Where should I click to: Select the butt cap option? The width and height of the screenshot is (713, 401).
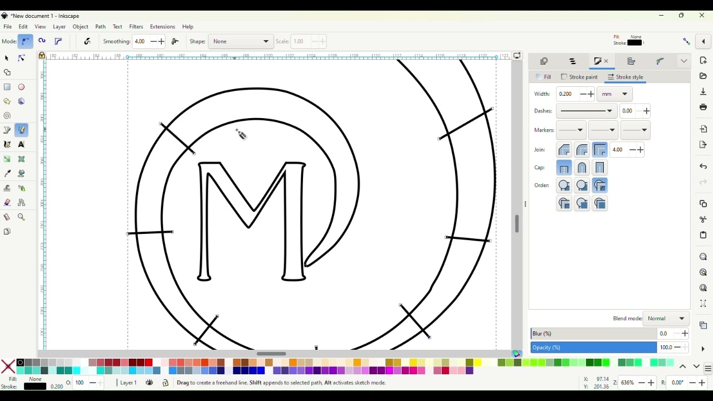pos(565,168)
